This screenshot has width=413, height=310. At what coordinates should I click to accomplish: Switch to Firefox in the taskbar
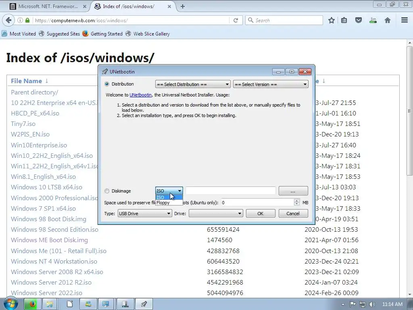pos(33,304)
